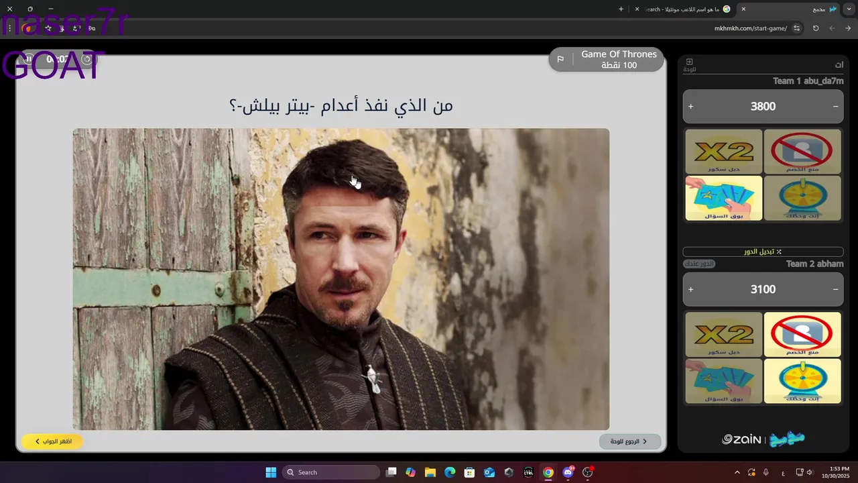
Task: Click Team 2 abham name
Action: [814, 264]
